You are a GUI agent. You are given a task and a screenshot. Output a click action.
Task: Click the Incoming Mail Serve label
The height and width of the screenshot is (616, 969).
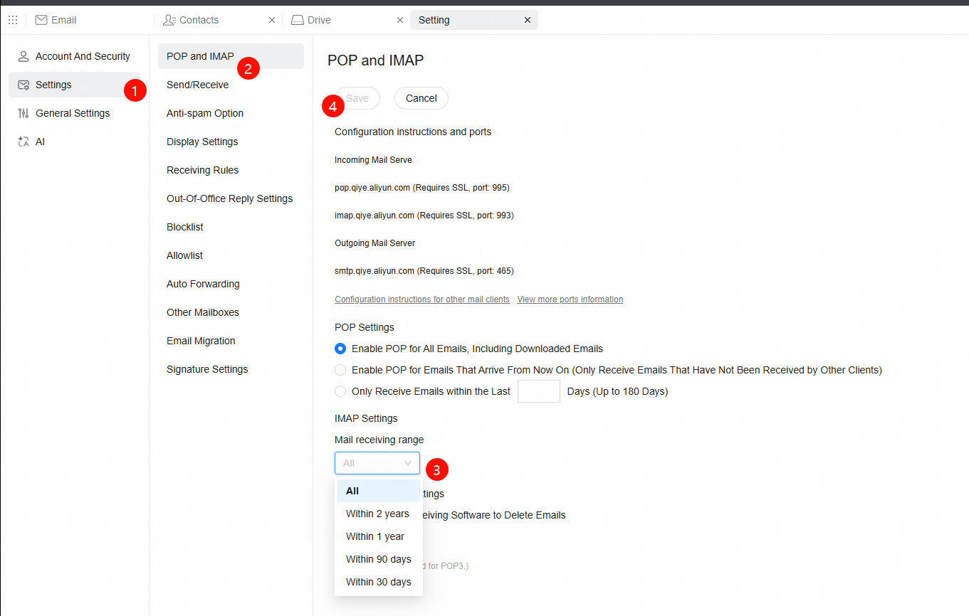pyautogui.click(x=373, y=160)
